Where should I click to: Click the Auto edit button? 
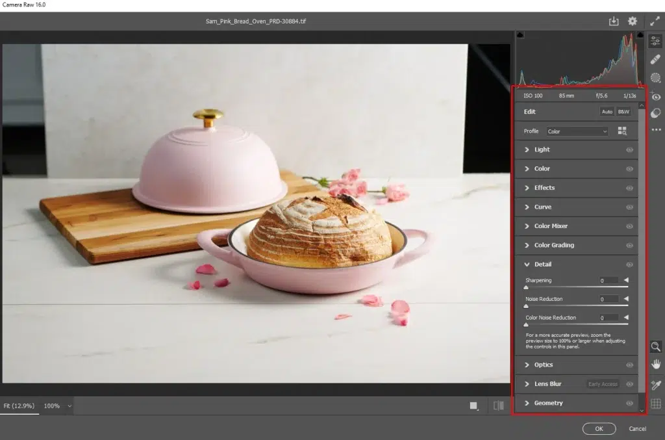tap(607, 112)
